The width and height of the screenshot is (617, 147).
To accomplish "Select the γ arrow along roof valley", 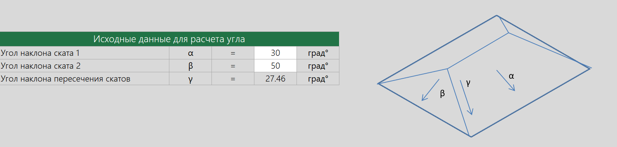I will click(x=467, y=97).
